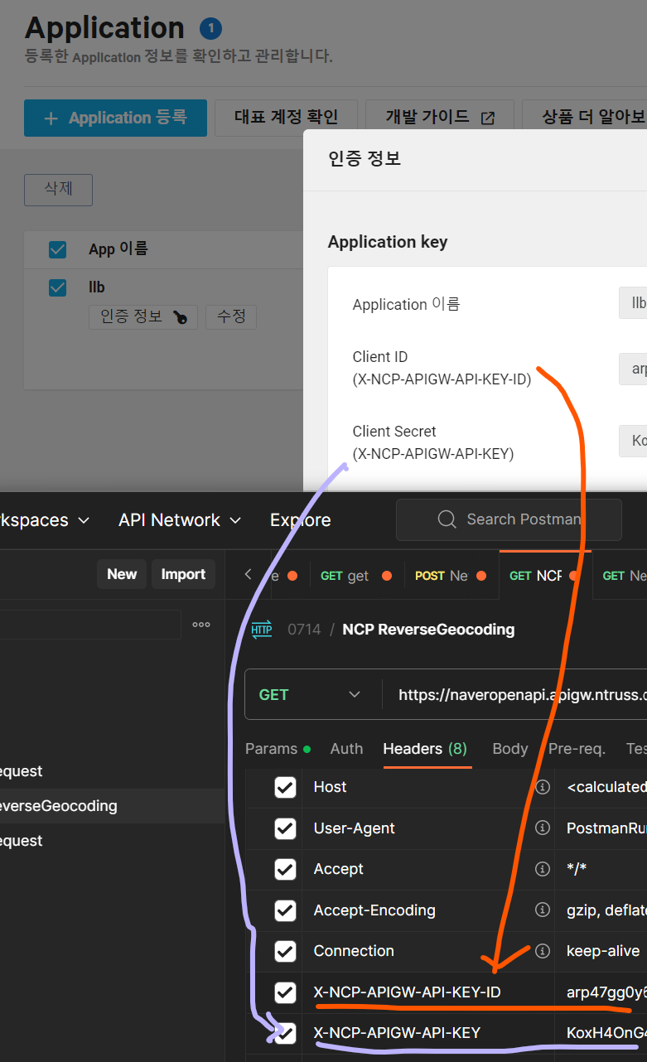Click info icon for Host header
The height and width of the screenshot is (1062, 647).
[543, 787]
